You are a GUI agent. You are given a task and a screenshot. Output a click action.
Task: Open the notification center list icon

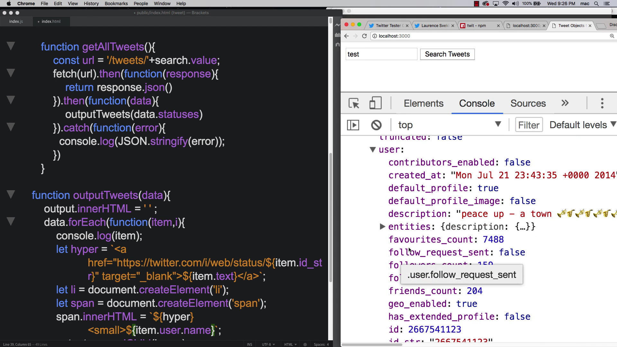(607, 4)
